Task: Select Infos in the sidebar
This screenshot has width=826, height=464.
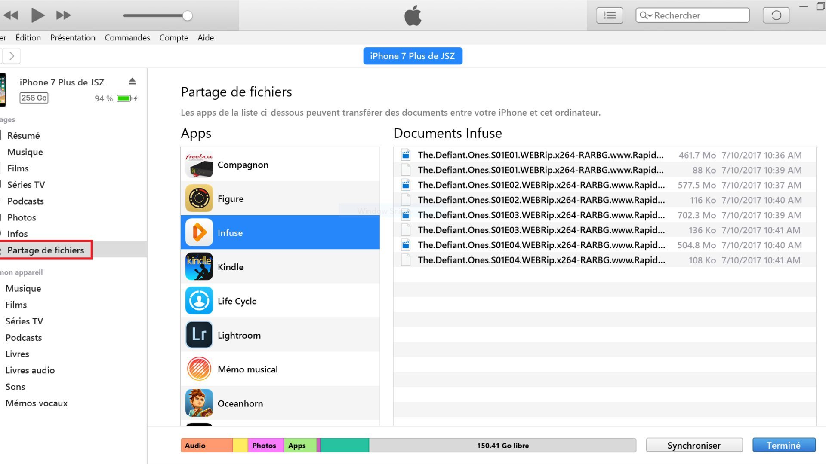Action: tap(17, 234)
